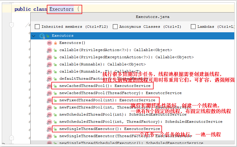Click the class icon beside Executors root node
The height and width of the screenshot is (147, 237).
[x=42, y=36]
